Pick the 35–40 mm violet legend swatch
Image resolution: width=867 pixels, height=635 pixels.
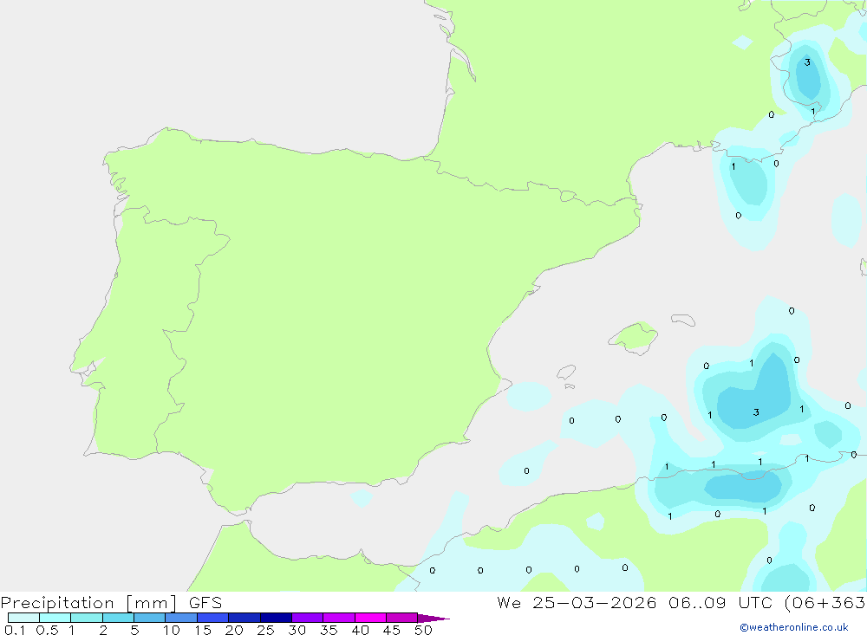(x=339, y=618)
